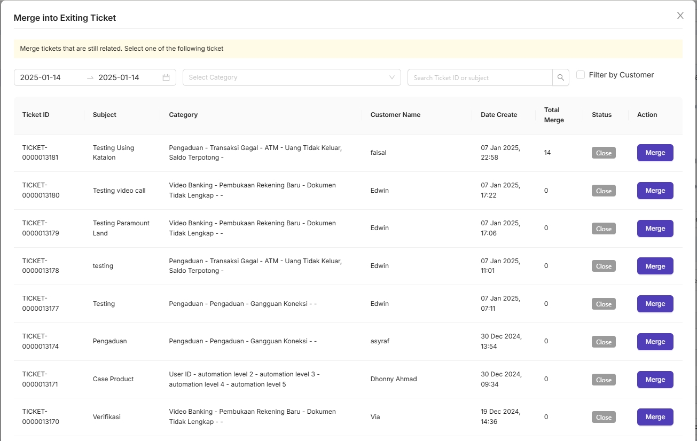Enable the Filter by Customer checkbox

(581, 75)
